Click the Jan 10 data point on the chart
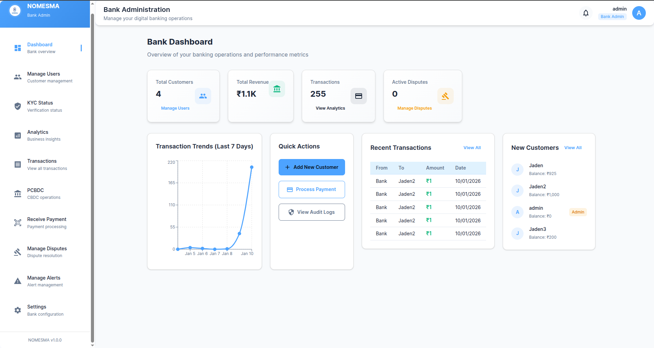This screenshot has height=348, width=654. tap(252, 167)
